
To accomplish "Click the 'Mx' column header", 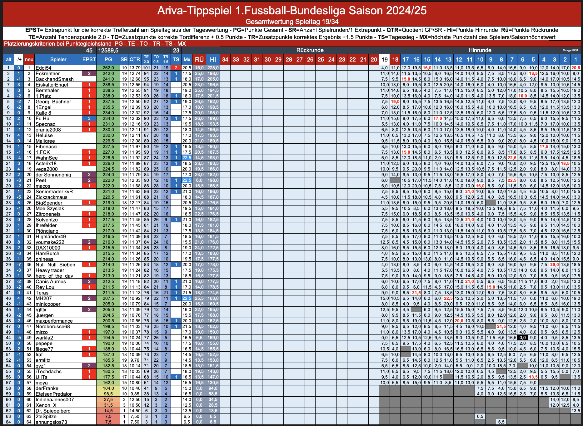I will coord(187,59).
